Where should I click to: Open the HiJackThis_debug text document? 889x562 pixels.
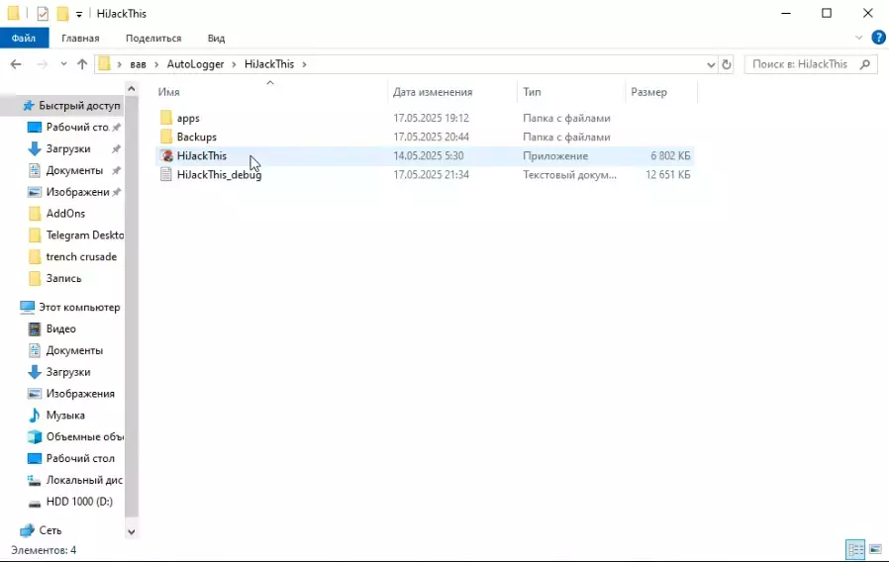coord(219,174)
